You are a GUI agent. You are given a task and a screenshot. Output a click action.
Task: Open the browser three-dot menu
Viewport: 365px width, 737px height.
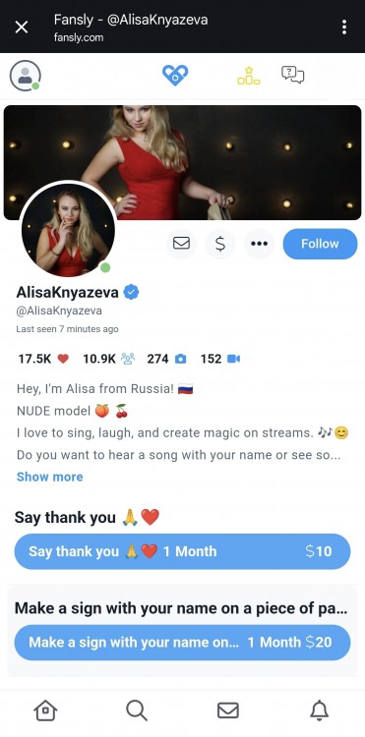point(344,27)
